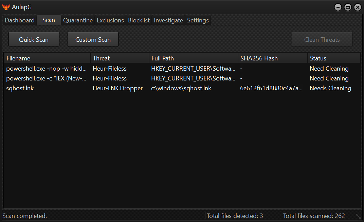Image resolution: width=364 pixels, height=222 pixels.
Task: Sort by the SHA256 Hash column header
Action: click(x=273, y=58)
